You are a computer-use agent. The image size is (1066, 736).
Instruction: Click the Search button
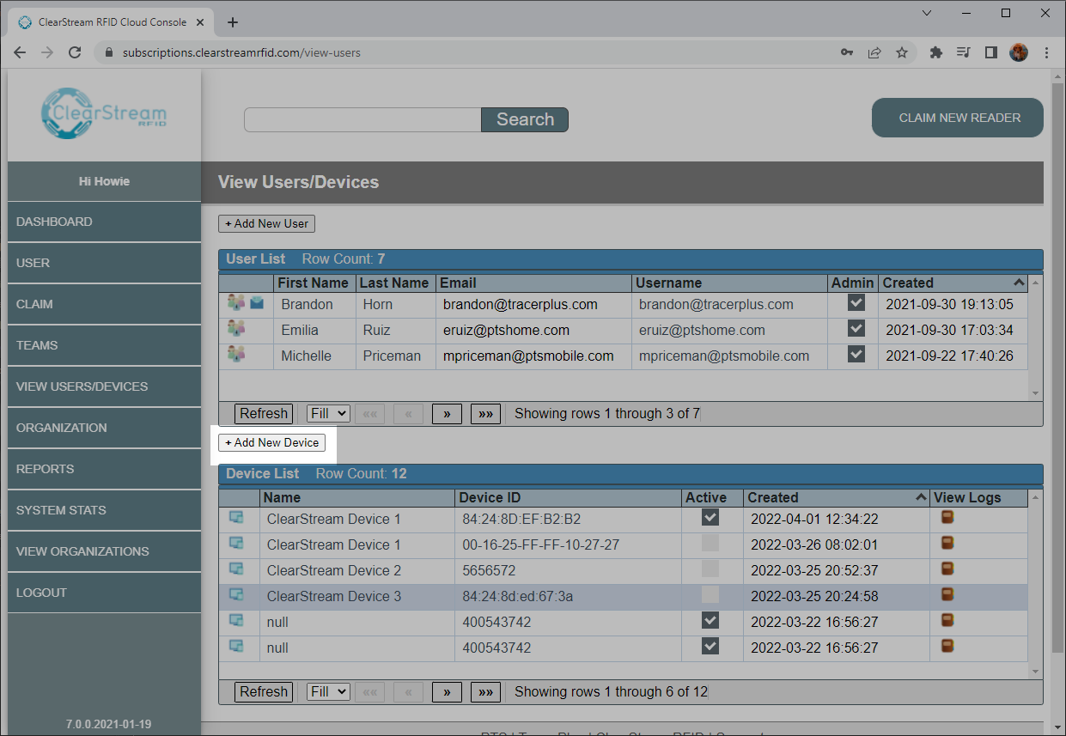(525, 119)
